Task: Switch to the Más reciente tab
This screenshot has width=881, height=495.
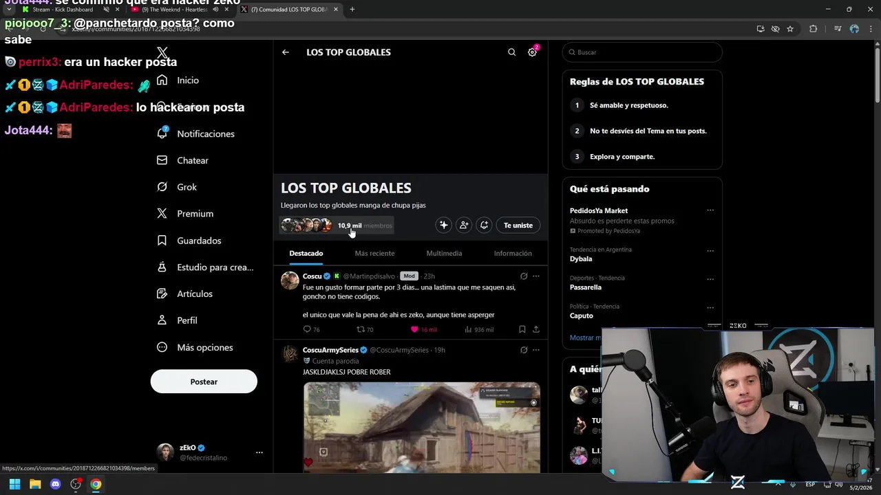Action: tap(374, 253)
